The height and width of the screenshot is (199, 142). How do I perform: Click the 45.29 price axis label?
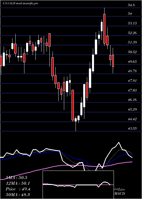[x=132, y=109]
